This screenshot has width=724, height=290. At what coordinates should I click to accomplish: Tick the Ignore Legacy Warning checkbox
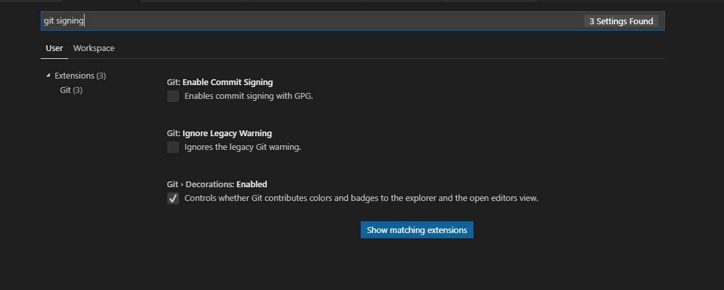pos(173,147)
